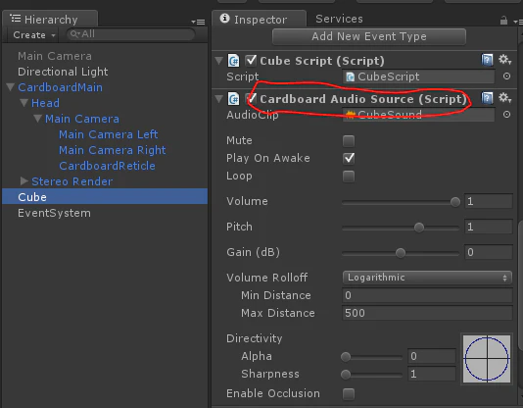Click the Min Distance value field

[x=427, y=295]
